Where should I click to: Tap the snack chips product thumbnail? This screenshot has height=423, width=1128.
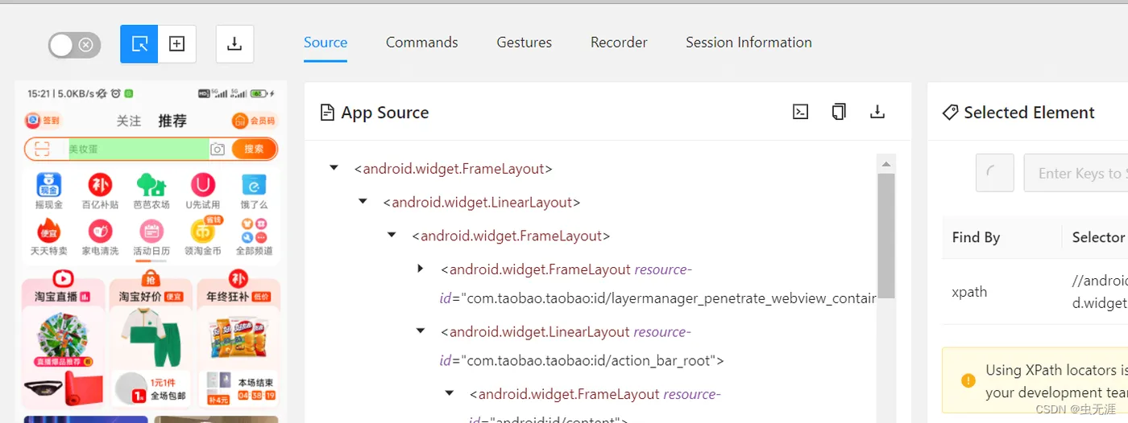(238, 338)
